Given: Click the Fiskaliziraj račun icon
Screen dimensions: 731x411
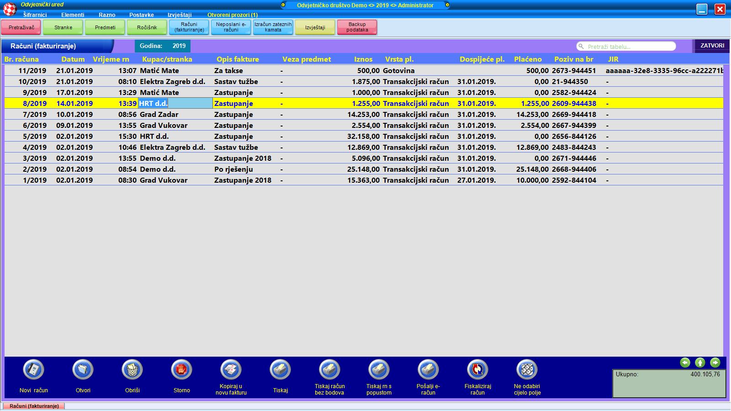Looking at the screenshot, I should click(x=477, y=370).
